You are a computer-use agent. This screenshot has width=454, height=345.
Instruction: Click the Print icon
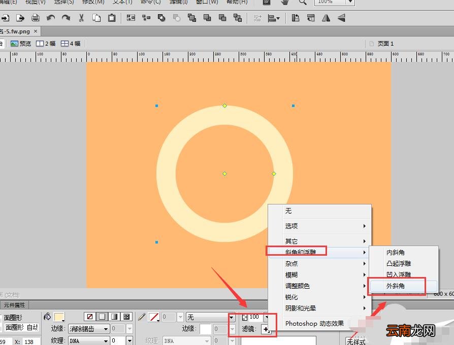36,18
